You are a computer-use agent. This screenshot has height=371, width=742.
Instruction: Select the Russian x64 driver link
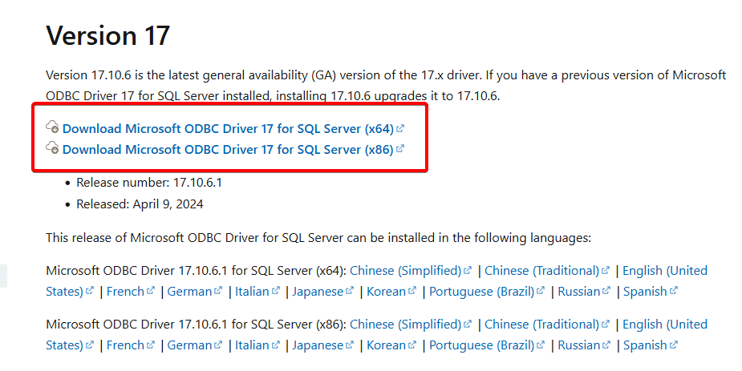579,292
